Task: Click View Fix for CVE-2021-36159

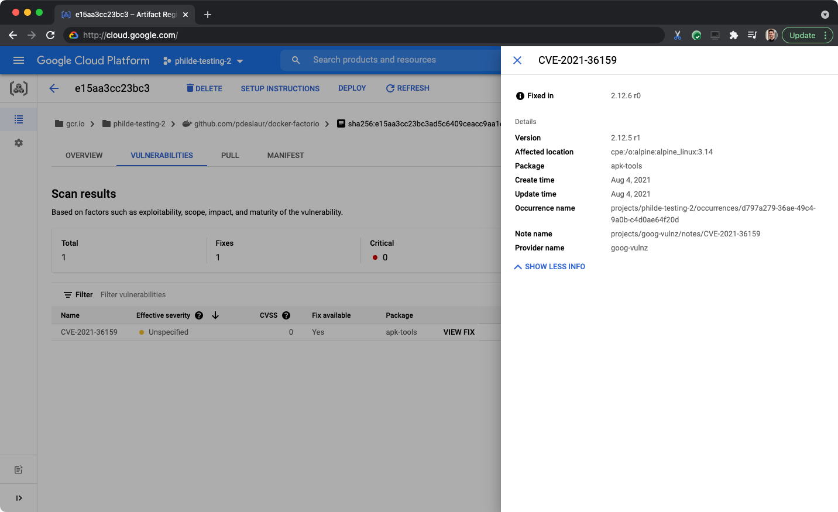Action: point(459,332)
